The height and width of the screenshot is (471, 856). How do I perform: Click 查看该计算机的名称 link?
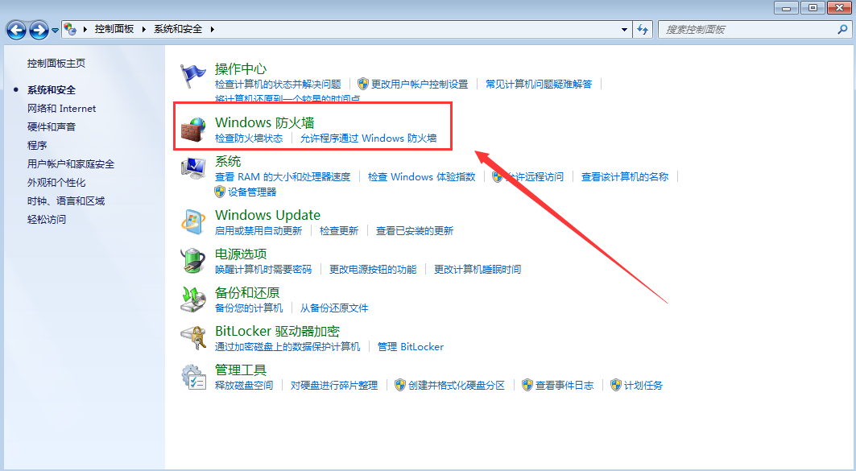625,177
